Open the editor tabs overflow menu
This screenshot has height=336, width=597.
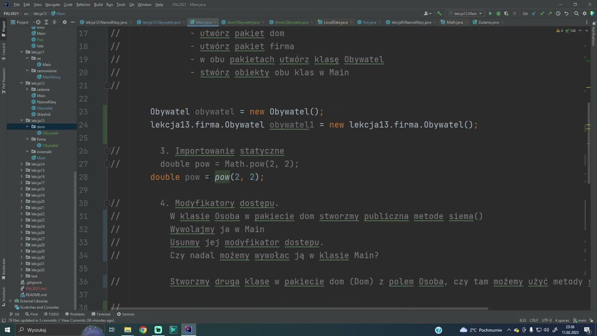[587, 22]
